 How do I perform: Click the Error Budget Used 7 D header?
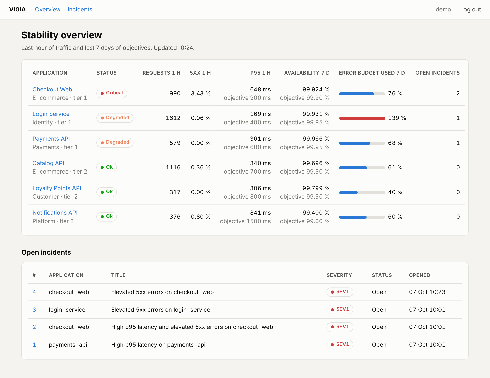point(372,73)
